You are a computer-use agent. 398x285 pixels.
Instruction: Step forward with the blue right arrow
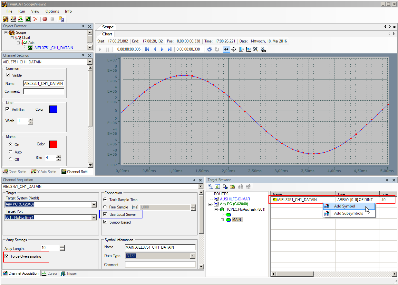point(162,49)
